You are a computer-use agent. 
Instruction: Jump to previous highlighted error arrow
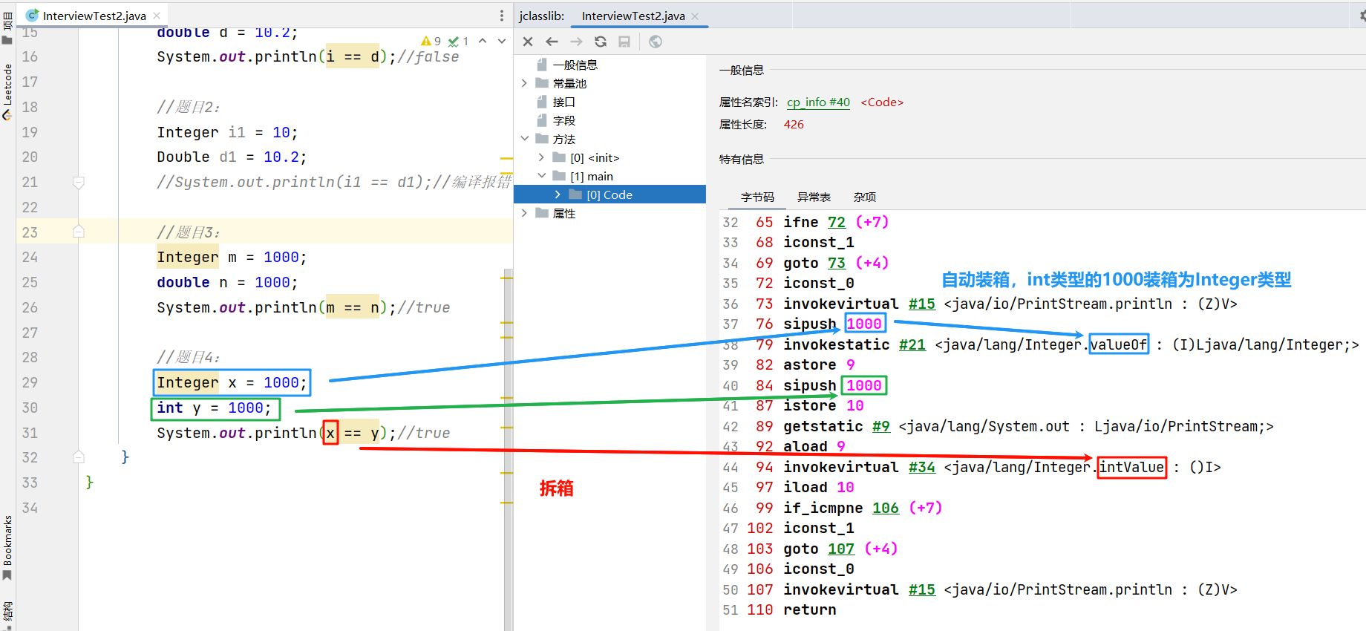[x=483, y=41]
